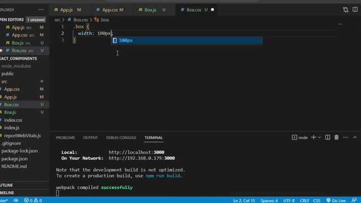Image resolution: width=361 pixels, height=203 pixels.
Task: Click the open changes compare icon
Action: click(346, 10)
